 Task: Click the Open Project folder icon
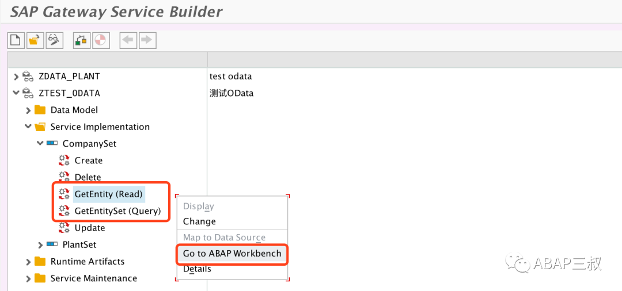(35, 40)
